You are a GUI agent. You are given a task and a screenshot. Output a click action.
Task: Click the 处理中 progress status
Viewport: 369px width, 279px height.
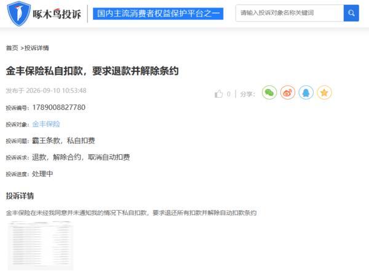(x=42, y=174)
